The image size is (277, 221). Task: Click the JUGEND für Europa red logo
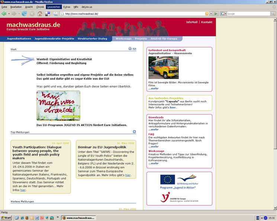(179, 197)
